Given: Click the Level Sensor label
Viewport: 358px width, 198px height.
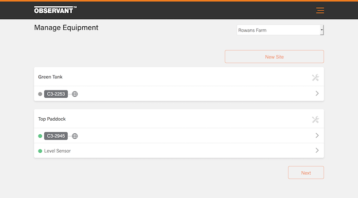Looking at the screenshot, I should pyautogui.click(x=57, y=151).
